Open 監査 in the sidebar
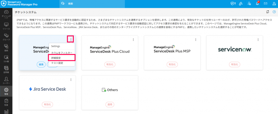The width and height of the screenshot is (278, 114). 6,102
